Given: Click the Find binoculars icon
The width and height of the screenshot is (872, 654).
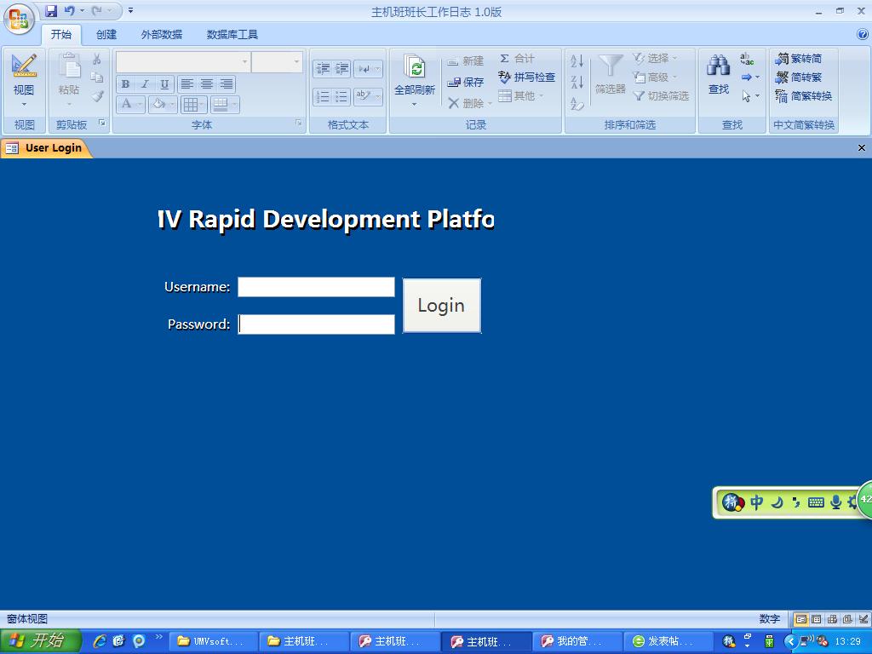Looking at the screenshot, I should (719, 66).
